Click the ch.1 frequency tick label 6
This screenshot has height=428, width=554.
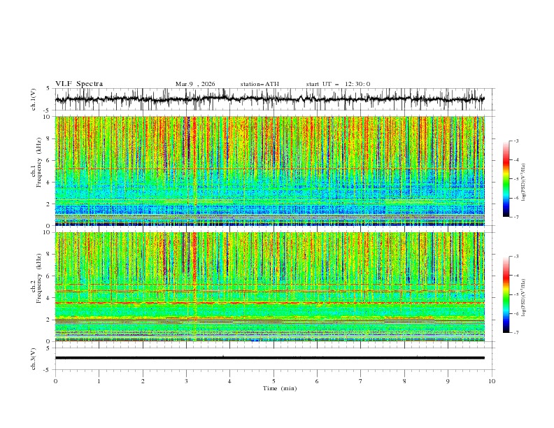click(x=49, y=160)
